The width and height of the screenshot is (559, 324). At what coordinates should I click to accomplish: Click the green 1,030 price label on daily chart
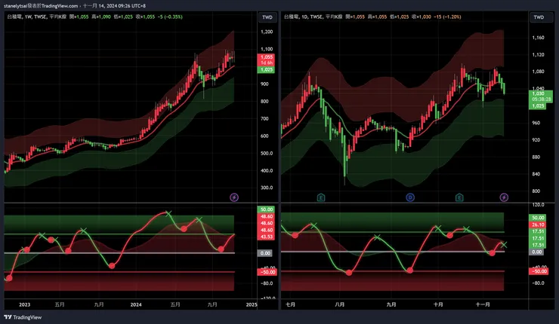click(x=539, y=93)
